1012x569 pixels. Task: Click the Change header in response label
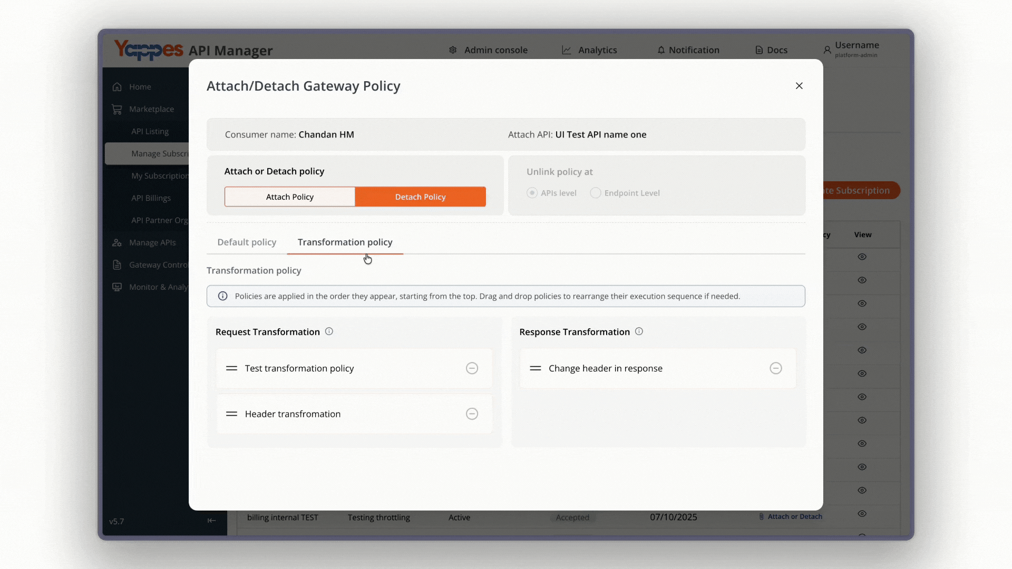tap(606, 368)
